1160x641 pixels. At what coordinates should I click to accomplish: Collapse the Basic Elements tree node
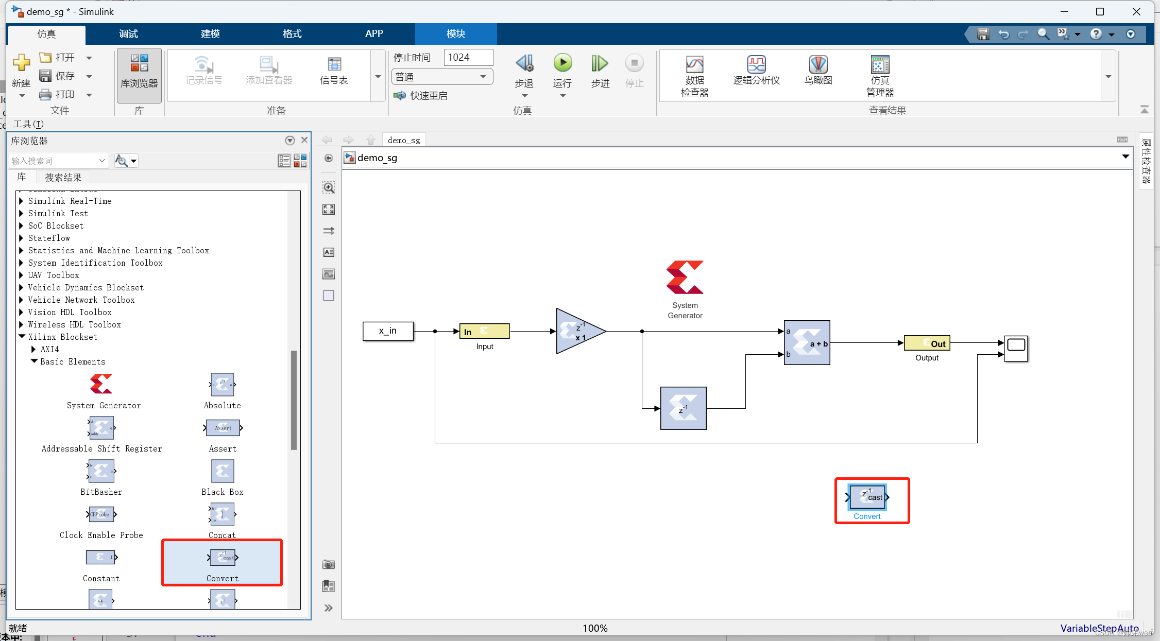click(34, 361)
